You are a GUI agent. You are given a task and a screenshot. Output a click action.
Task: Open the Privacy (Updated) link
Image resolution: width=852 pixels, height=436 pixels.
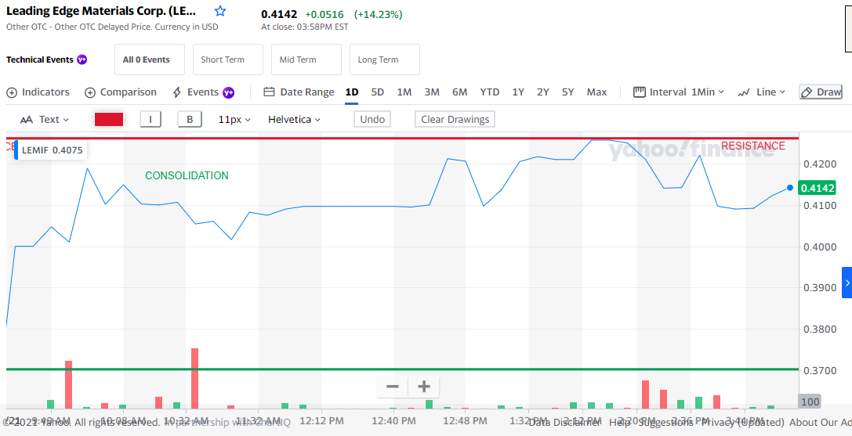click(742, 422)
